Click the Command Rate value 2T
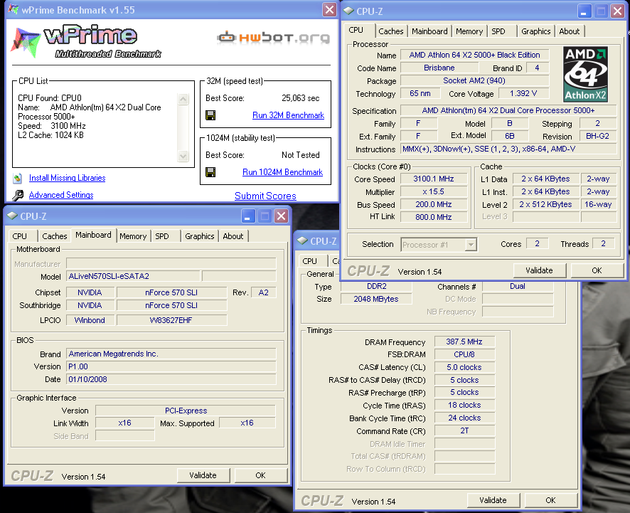The width and height of the screenshot is (630, 513). [x=464, y=430]
